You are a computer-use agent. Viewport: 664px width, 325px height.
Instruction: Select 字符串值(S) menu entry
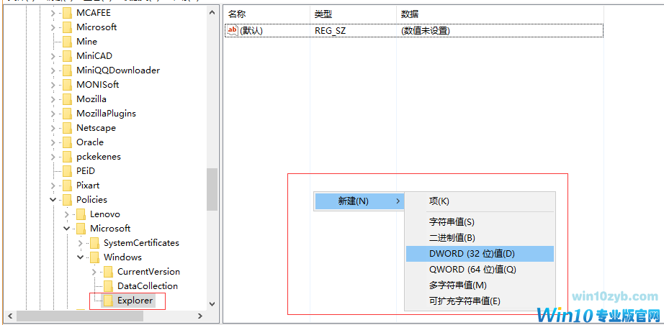point(452,222)
